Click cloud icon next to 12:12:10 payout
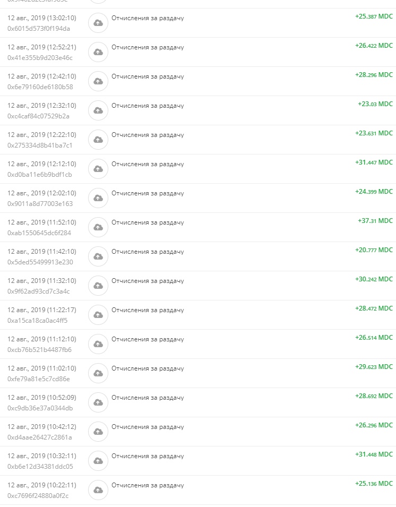The width and height of the screenshot is (396, 507). [x=98, y=169]
